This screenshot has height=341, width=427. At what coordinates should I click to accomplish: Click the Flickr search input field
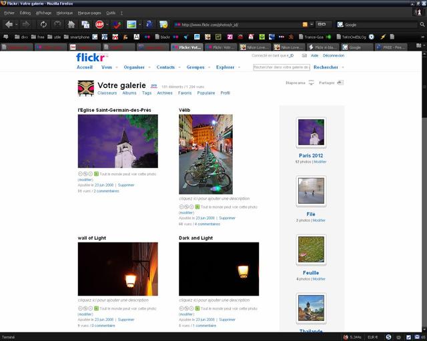click(281, 67)
